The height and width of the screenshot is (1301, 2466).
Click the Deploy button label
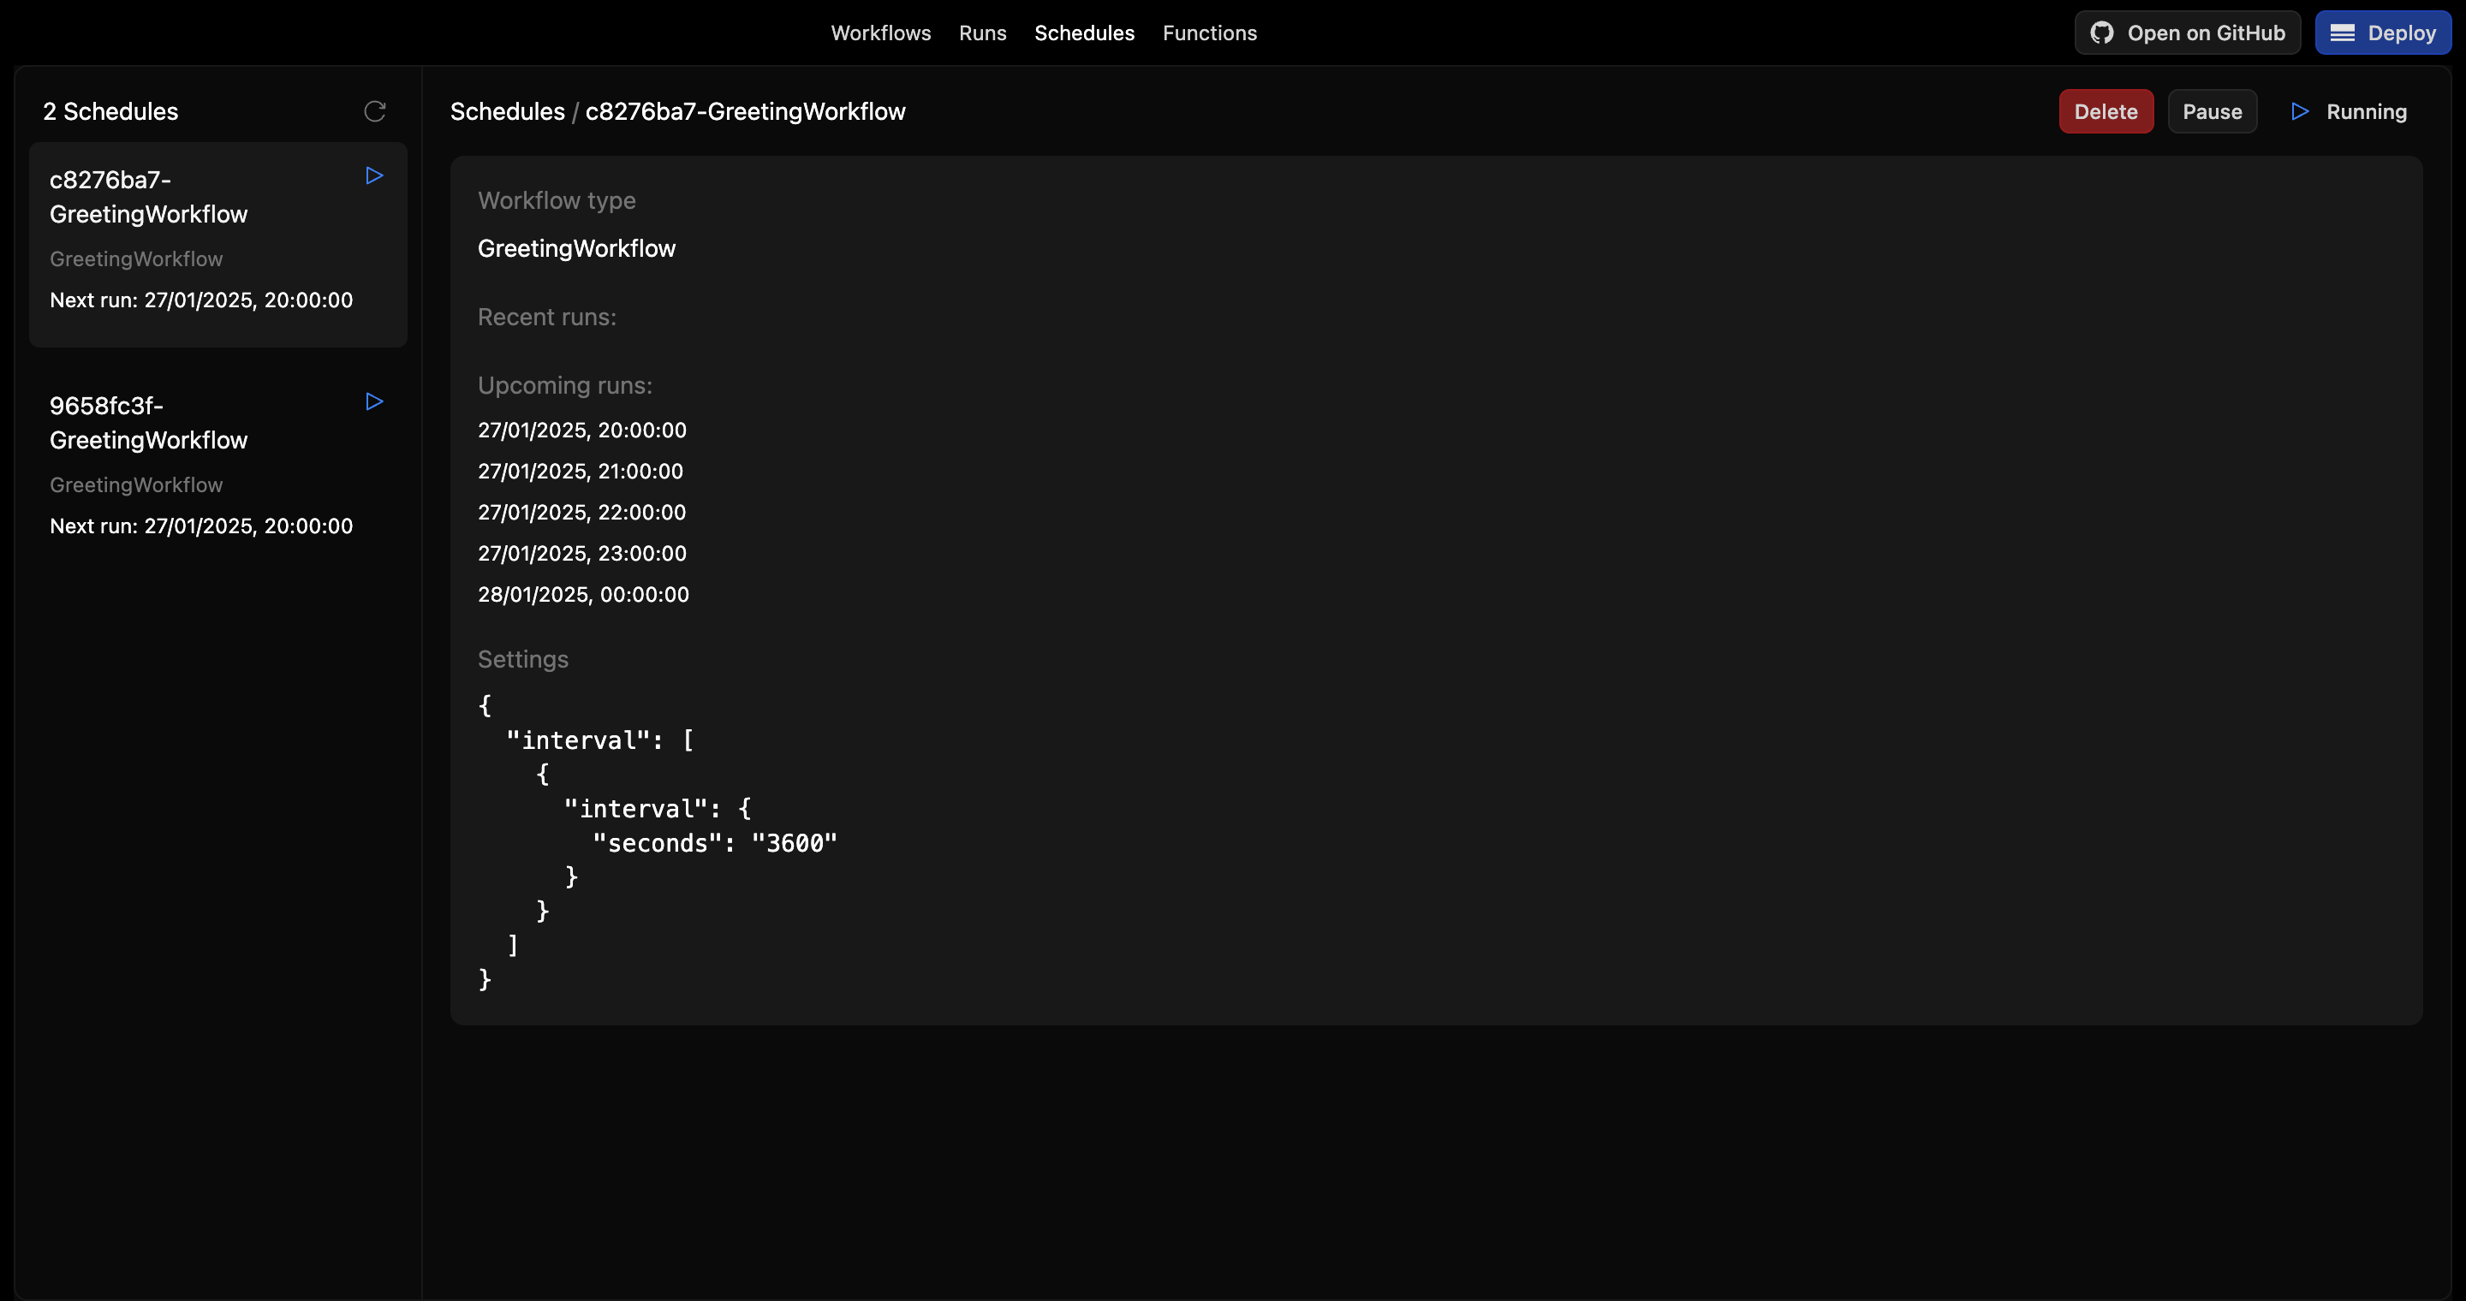pyautogui.click(x=2401, y=33)
